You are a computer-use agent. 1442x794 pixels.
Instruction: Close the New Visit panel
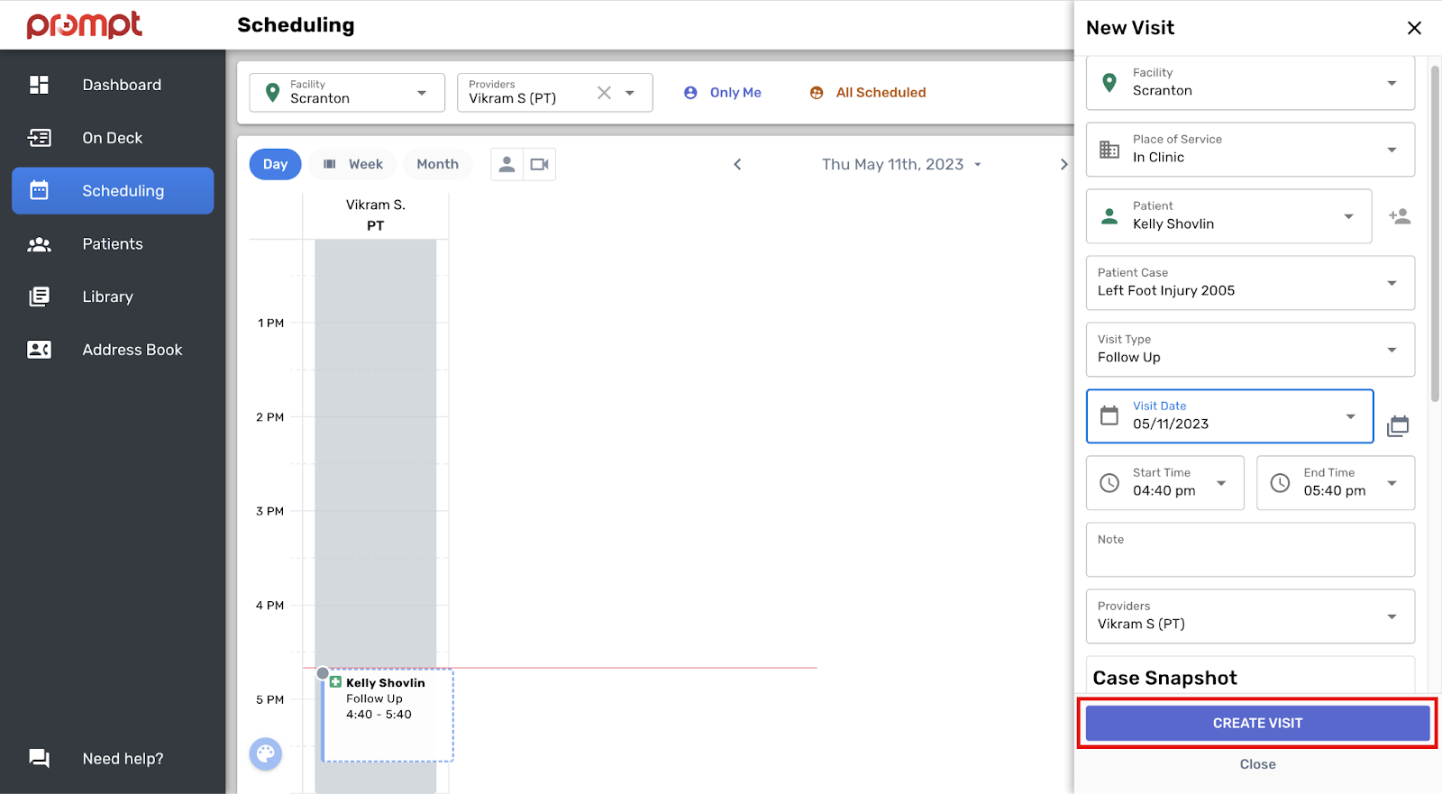coord(1414,28)
